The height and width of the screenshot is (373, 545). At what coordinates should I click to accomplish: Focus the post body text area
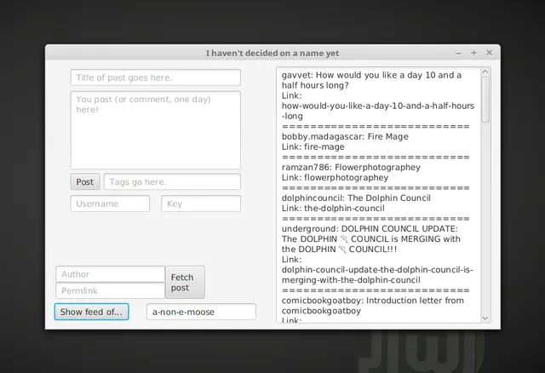155,130
